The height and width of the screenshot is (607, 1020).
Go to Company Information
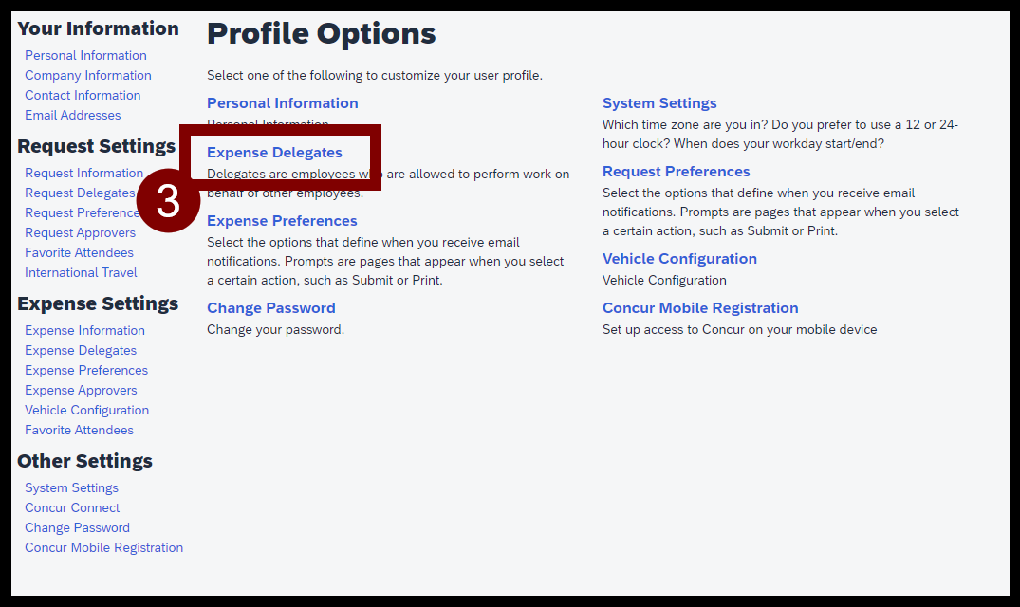(x=88, y=75)
